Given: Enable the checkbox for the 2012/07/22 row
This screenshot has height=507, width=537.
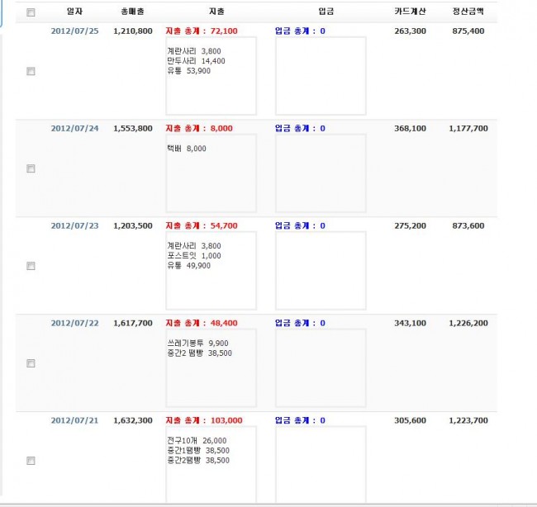Looking at the screenshot, I should click(x=31, y=363).
